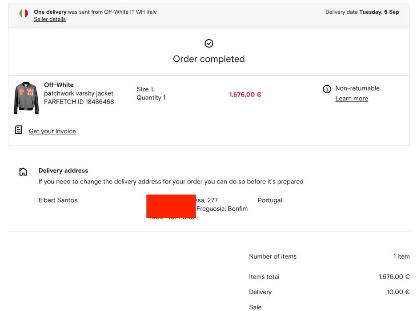Click the Number of items row
Viewport: 417px width, 311px height.
point(329,256)
